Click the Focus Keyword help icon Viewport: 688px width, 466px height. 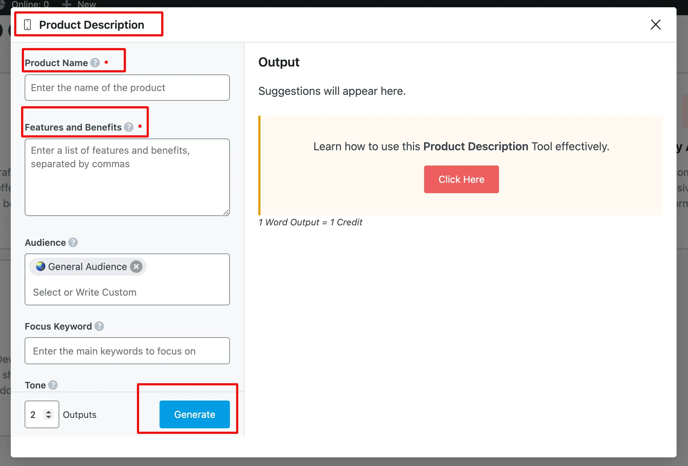pos(99,326)
